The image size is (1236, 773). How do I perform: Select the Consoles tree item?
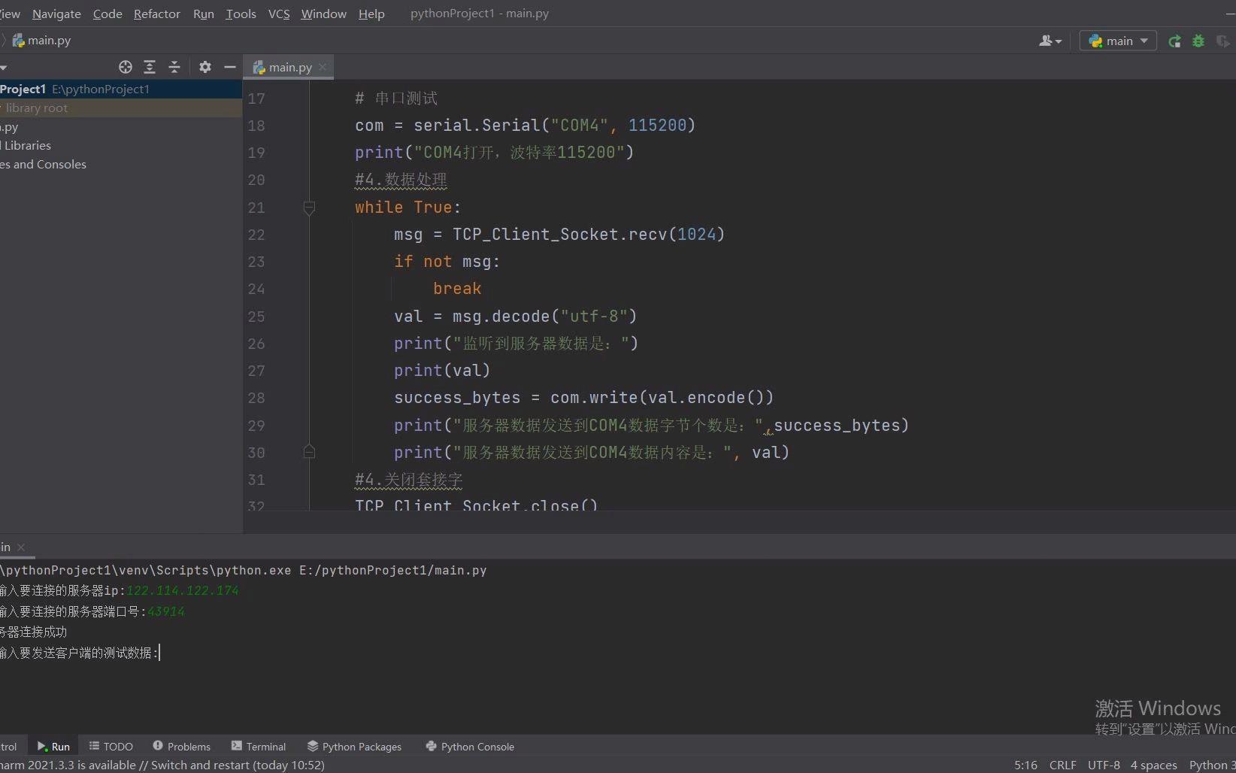pyautogui.click(x=43, y=164)
